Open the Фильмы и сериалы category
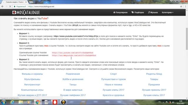This screenshot has height=105, width=188. point(32,74)
